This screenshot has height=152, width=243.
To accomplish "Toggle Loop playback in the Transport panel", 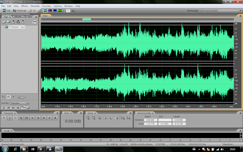I will [x=27, y=118].
